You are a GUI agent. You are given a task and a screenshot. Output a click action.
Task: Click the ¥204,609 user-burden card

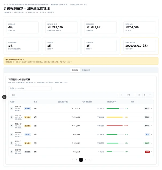(140, 27)
